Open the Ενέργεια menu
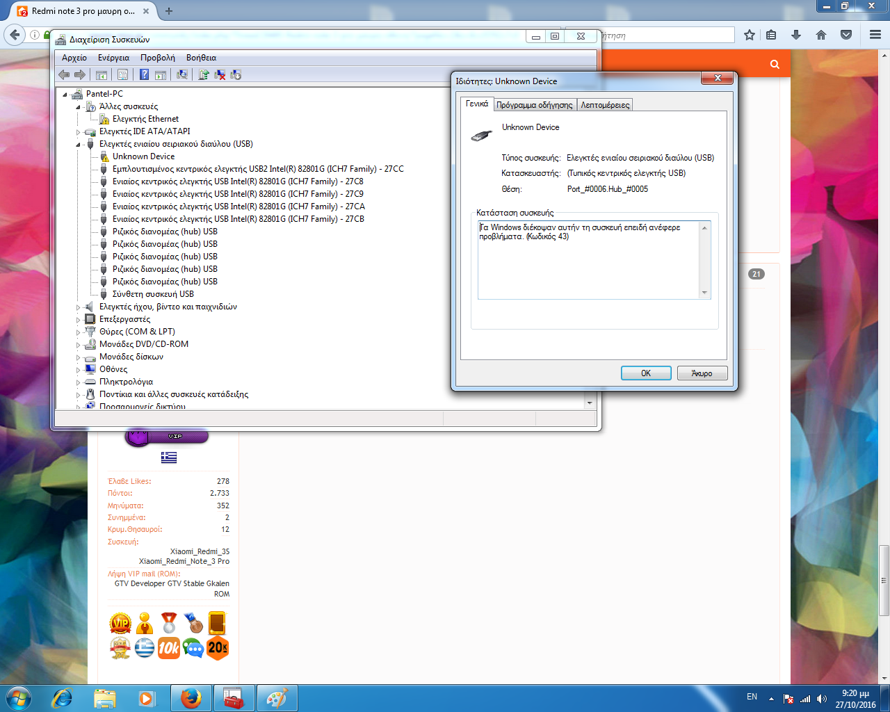The image size is (890, 712). click(113, 58)
